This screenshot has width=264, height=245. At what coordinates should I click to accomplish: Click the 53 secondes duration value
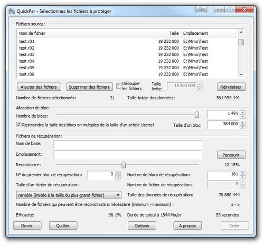[228, 215]
